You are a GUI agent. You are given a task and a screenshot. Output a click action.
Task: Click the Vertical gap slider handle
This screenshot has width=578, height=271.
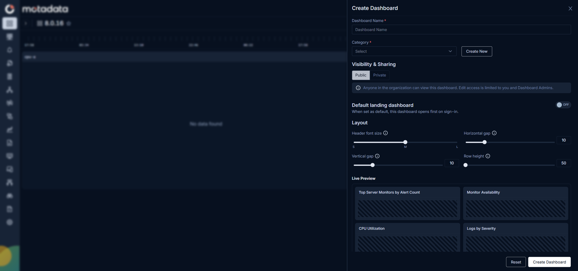(372, 165)
